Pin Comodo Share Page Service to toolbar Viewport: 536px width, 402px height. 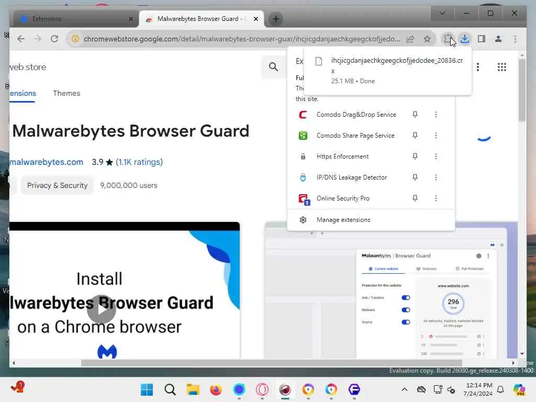[x=415, y=136]
